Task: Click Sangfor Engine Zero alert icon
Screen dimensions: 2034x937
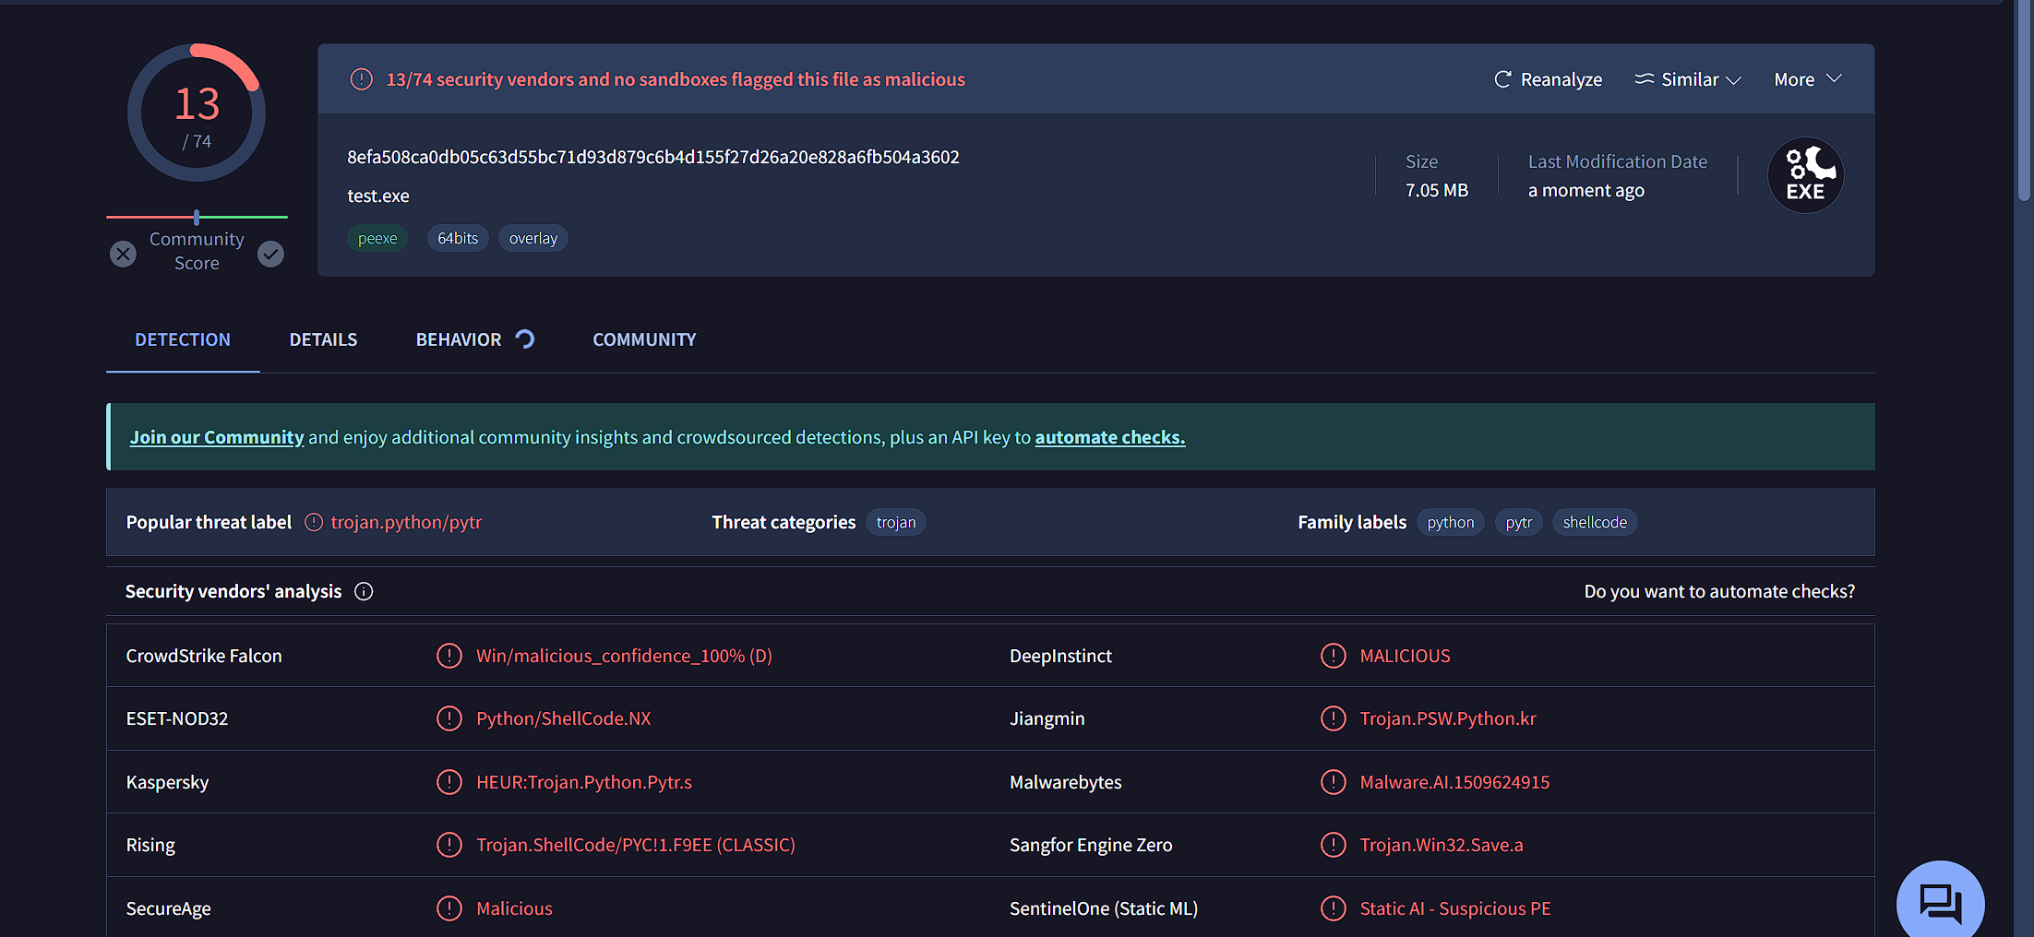Action: 1334,845
